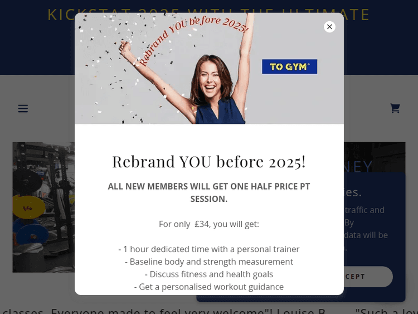The height and width of the screenshot is (314, 418).
Task: Click the partially hidden cookie Accept button
Action: 368,277
